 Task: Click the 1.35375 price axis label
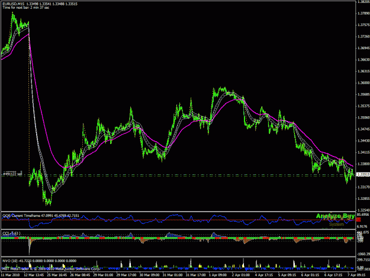(x=363, y=106)
